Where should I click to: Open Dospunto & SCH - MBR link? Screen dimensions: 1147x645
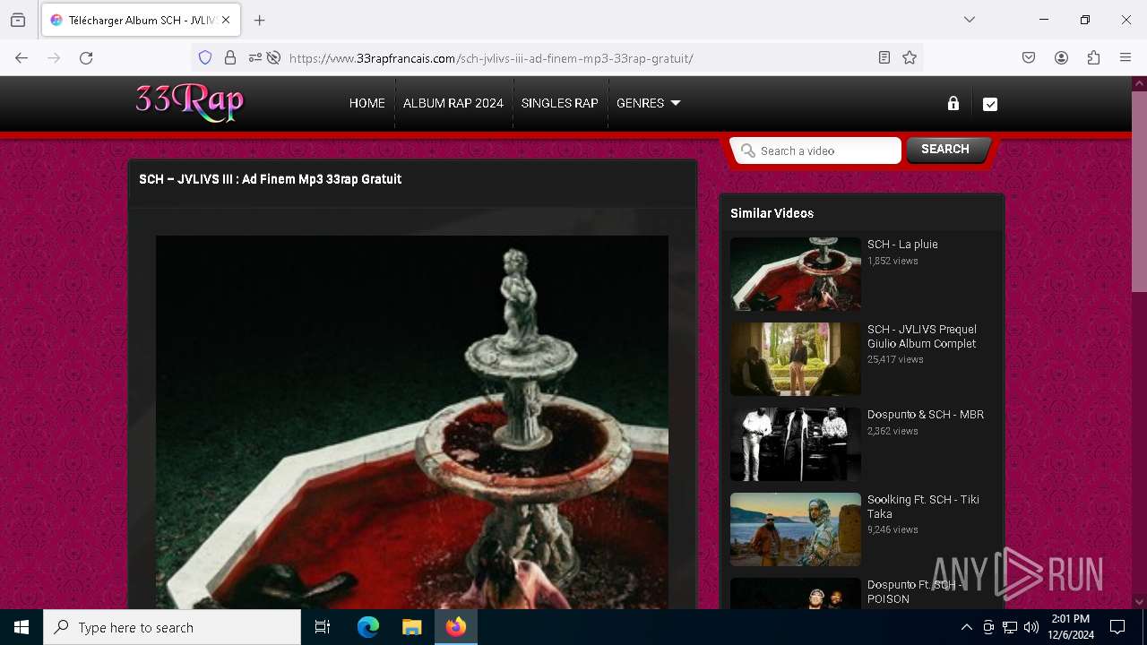926,414
